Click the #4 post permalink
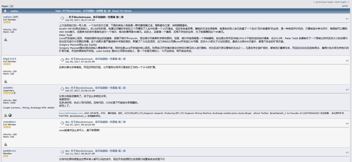The height and width of the screenshot is (162, 352). click(x=347, y=123)
